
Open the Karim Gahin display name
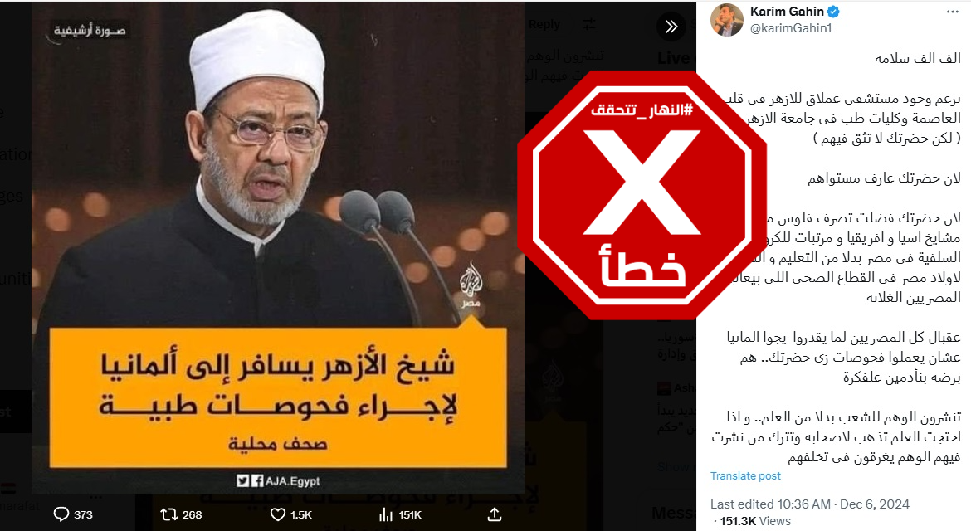click(x=787, y=12)
